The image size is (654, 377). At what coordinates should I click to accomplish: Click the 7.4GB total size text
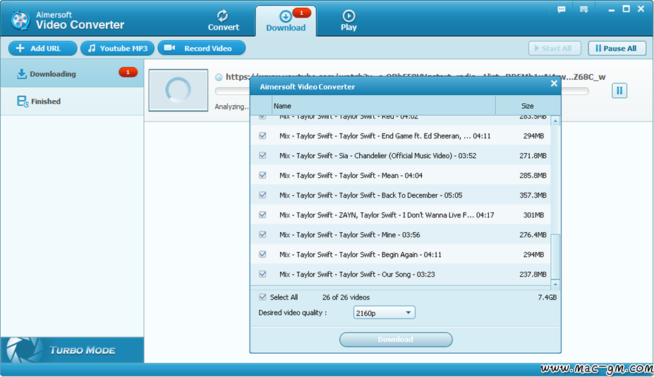tap(547, 297)
